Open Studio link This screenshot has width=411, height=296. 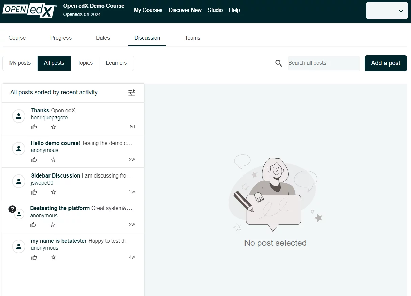(215, 10)
